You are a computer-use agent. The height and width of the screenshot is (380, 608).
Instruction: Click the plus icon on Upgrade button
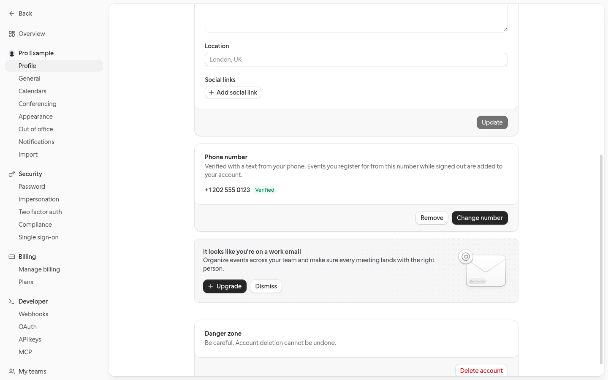[x=211, y=286]
